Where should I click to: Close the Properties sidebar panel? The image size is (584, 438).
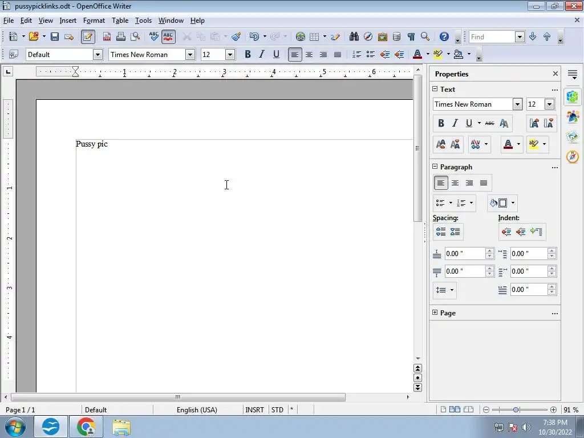555,74
